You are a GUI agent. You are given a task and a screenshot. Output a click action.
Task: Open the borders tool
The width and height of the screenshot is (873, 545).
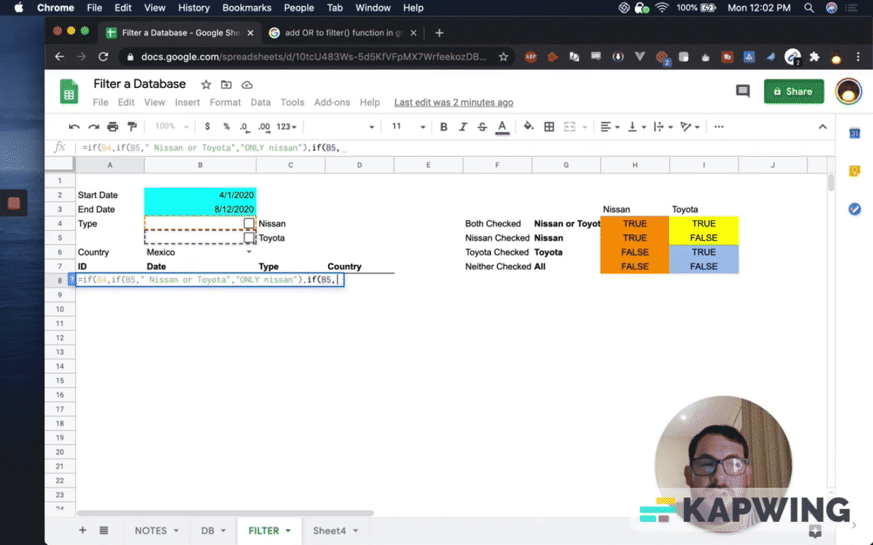[549, 127]
